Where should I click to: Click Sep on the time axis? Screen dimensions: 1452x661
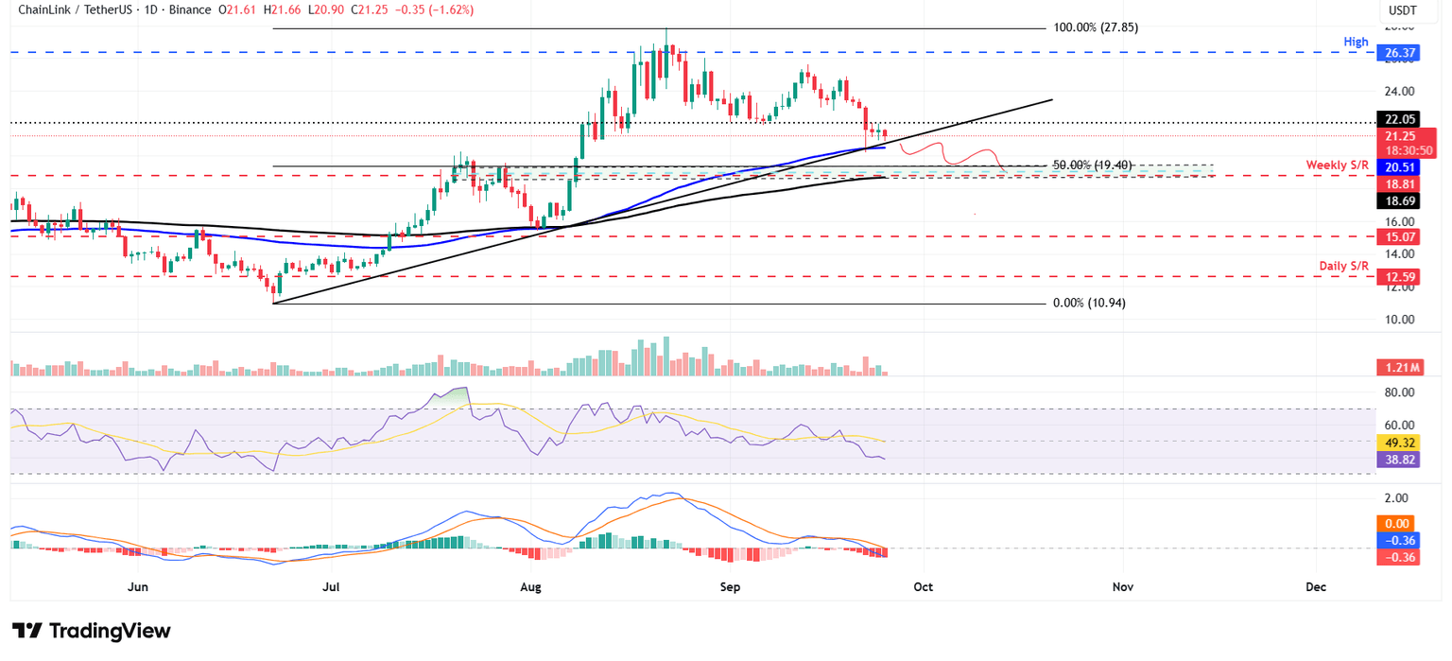[730, 586]
